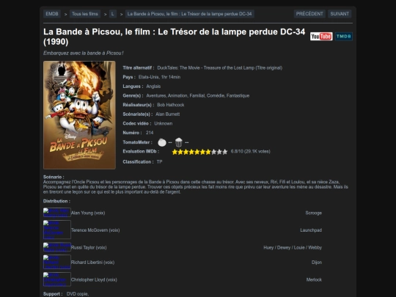396x297 pixels.
Task: Open Terence McGovern's actor photo
Action: pyautogui.click(x=56, y=230)
